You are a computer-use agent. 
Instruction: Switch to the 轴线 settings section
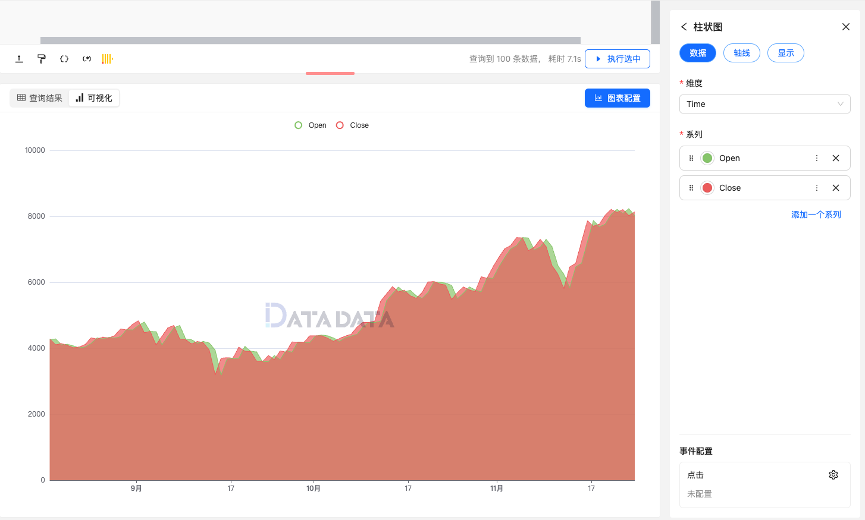[x=741, y=53]
